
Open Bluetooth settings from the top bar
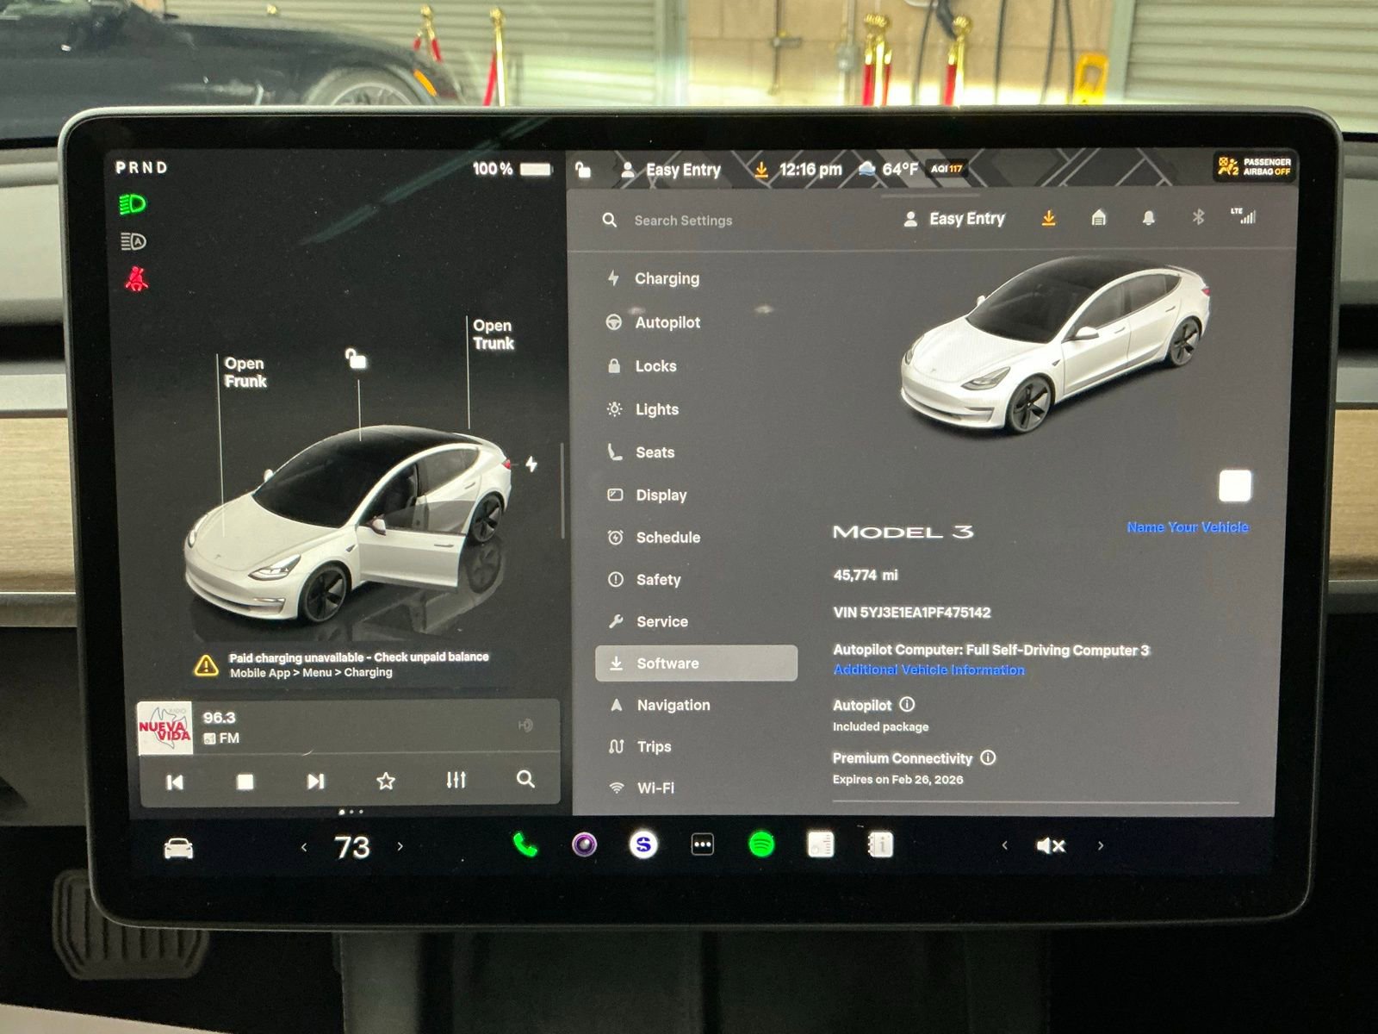[1196, 218]
